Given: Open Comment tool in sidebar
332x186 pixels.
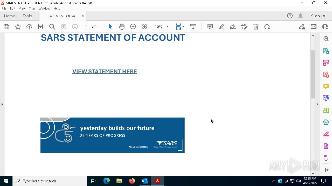Looking at the screenshot, I should (326, 87).
